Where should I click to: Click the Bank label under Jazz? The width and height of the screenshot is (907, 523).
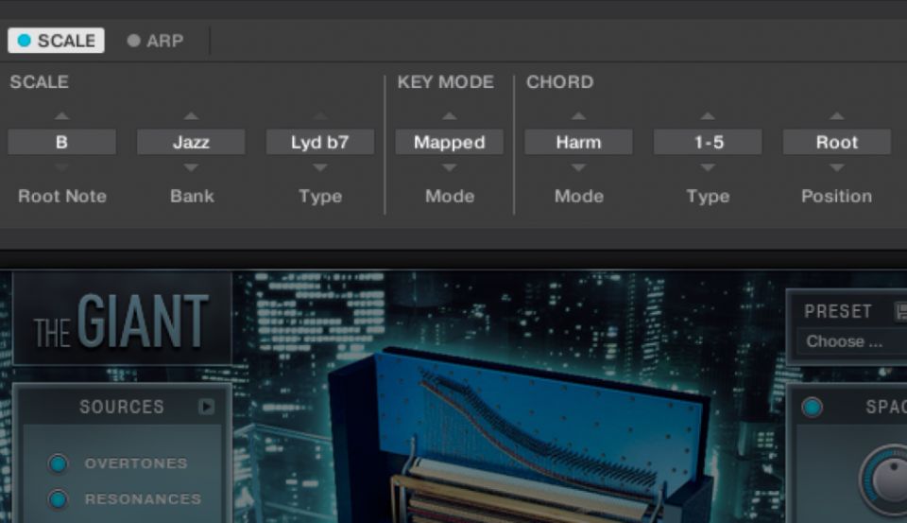coord(192,197)
